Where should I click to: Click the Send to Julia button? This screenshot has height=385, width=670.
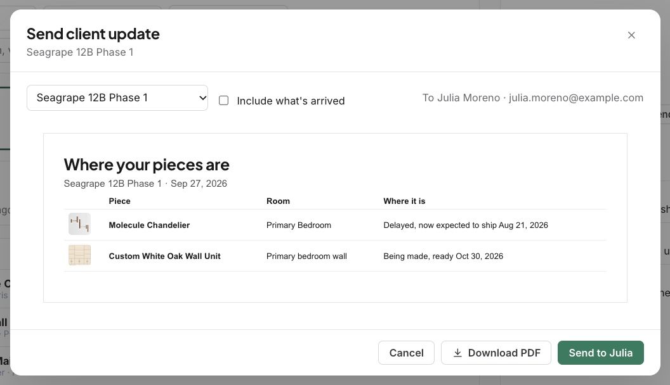tap(600, 353)
